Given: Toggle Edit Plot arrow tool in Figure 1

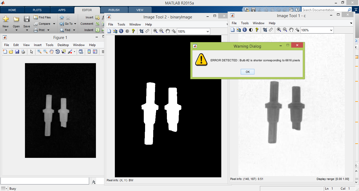Looking at the screenshot, I should pyautogui.click(x=32, y=52).
